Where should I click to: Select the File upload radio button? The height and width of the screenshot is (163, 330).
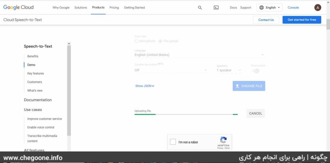(x=160, y=41)
